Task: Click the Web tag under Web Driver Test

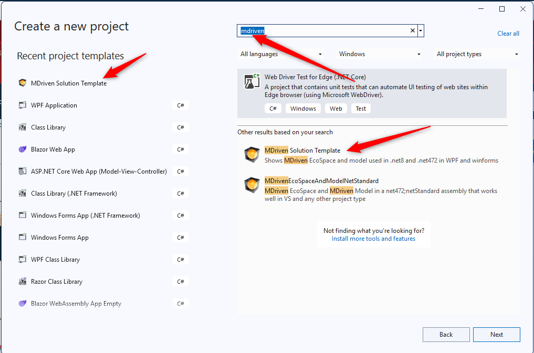Action: pyautogui.click(x=336, y=109)
